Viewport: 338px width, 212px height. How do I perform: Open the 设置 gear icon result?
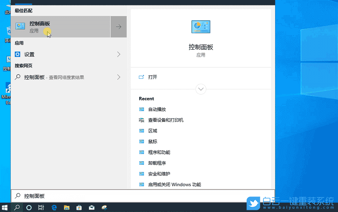tap(17, 54)
